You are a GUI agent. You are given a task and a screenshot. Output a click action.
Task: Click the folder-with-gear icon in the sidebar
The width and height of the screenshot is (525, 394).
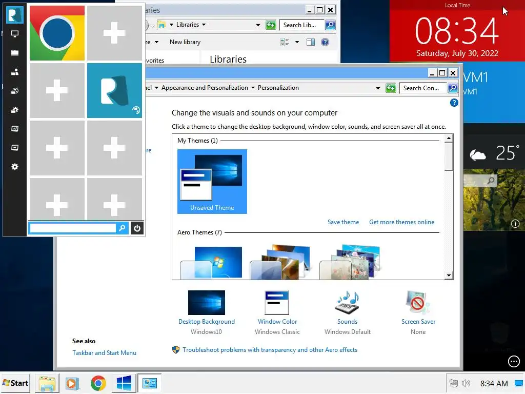15,110
